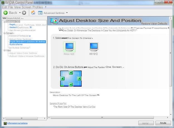Select Regola dimensioni e posizione del desktop
The width and height of the screenshot is (174, 128).
pyautogui.click(x=28, y=42)
